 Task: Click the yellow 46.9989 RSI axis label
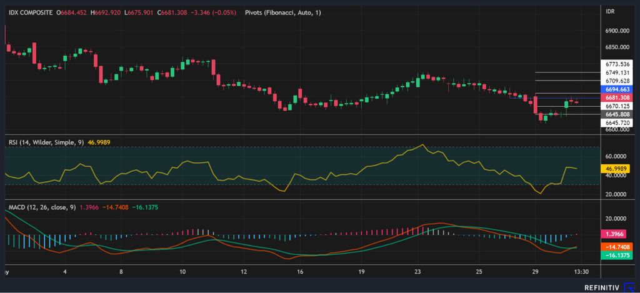(616, 169)
